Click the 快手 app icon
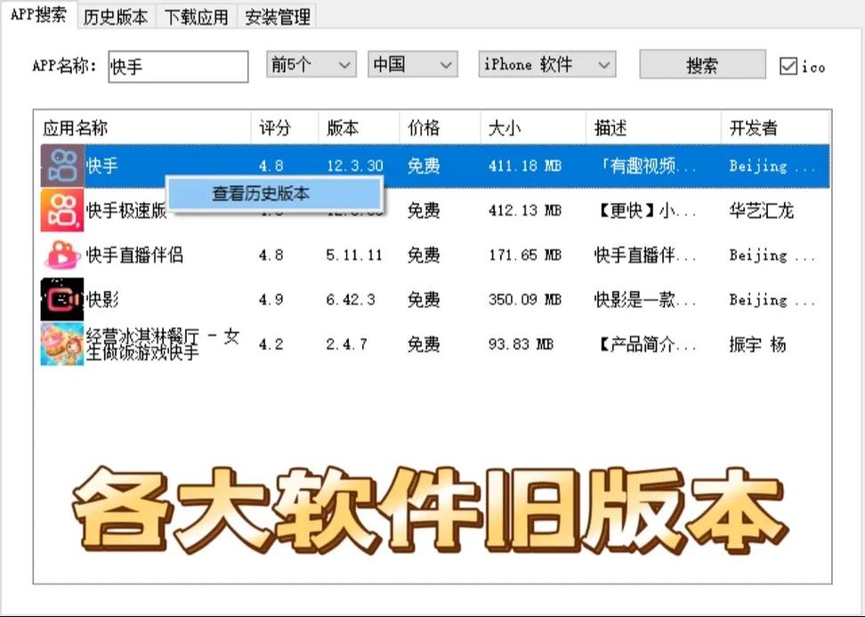The image size is (865, 617). coord(61,166)
